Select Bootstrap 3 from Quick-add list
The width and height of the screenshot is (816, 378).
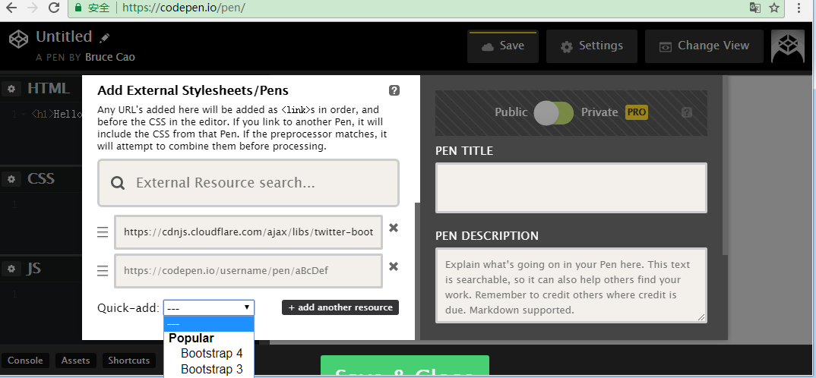pos(211,369)
